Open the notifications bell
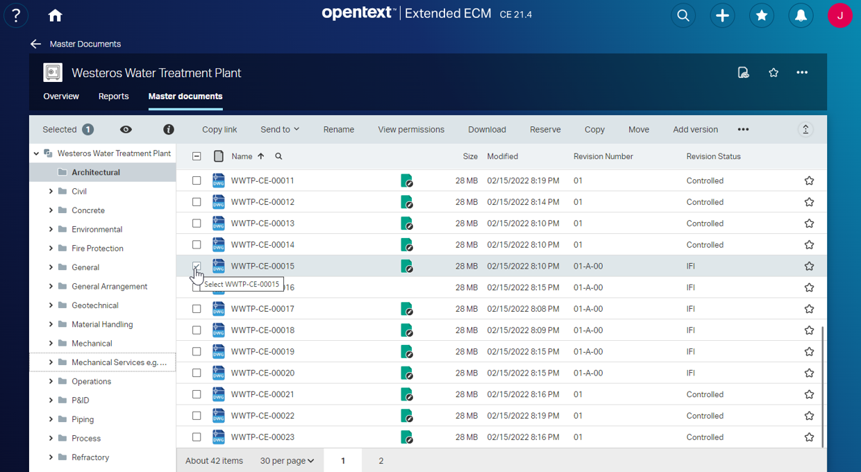 [801, 15]
